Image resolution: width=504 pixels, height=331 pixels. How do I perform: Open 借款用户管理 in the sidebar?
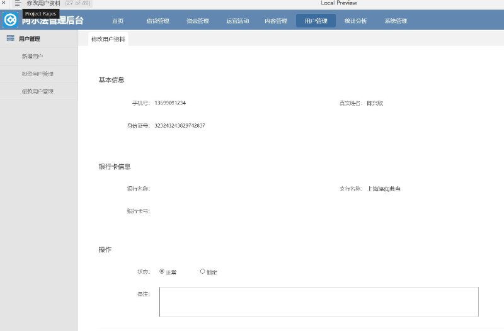click(39, 91)
